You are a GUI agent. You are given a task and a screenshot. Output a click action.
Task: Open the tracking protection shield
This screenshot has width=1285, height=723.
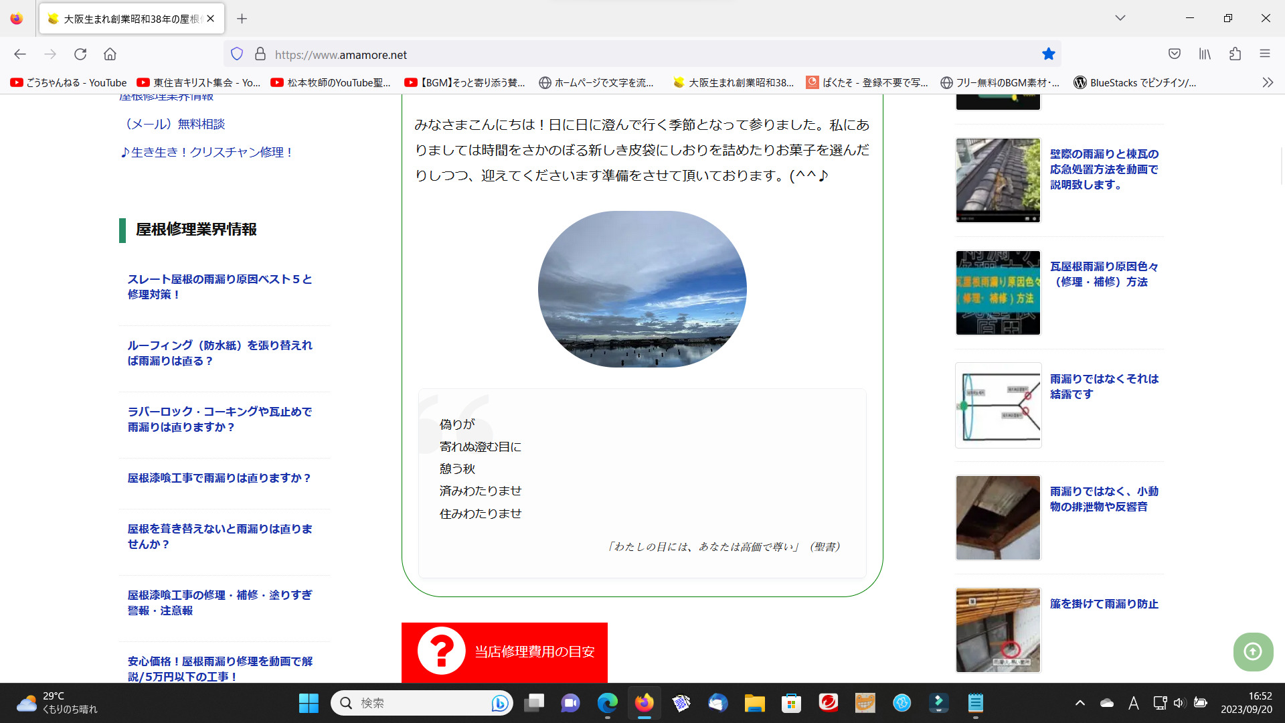pyautogui.click(x=237, y=54)
